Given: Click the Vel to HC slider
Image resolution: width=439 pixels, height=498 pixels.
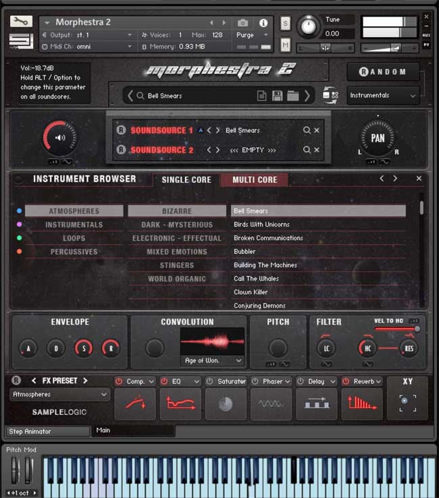Looking at the screenshot, I should click(395, 329).
